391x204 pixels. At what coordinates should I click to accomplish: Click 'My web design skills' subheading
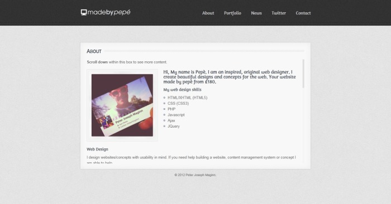(182, 90)
